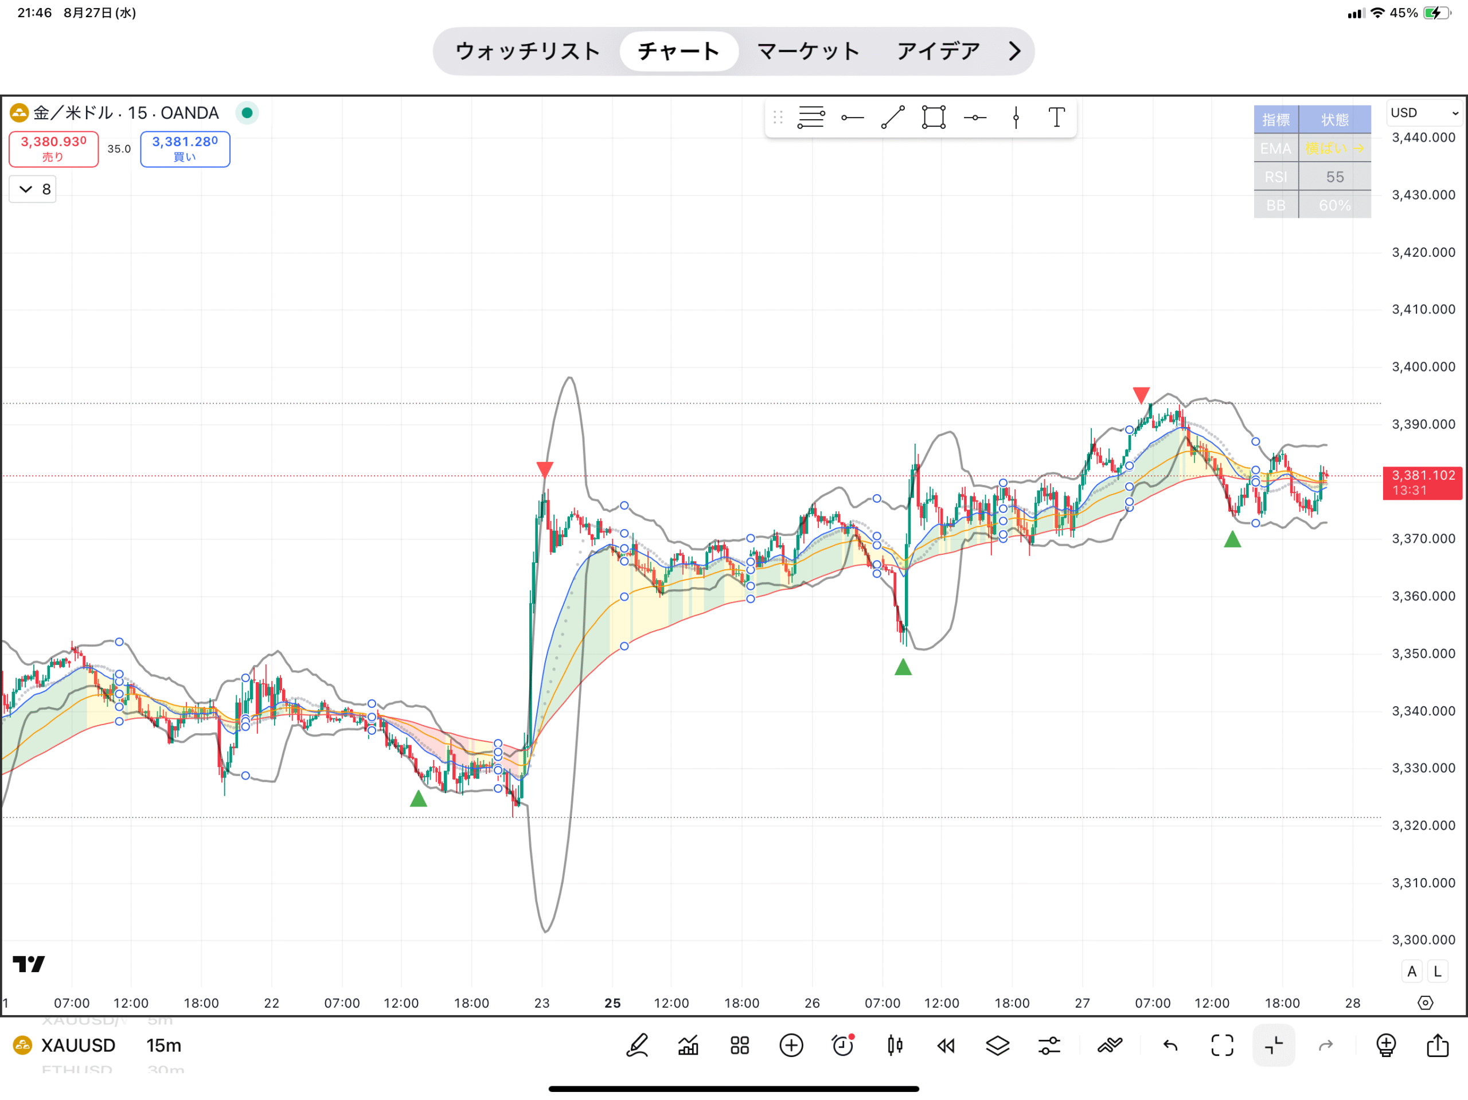Select the rectangle drawing tool

tap(933, 118)
